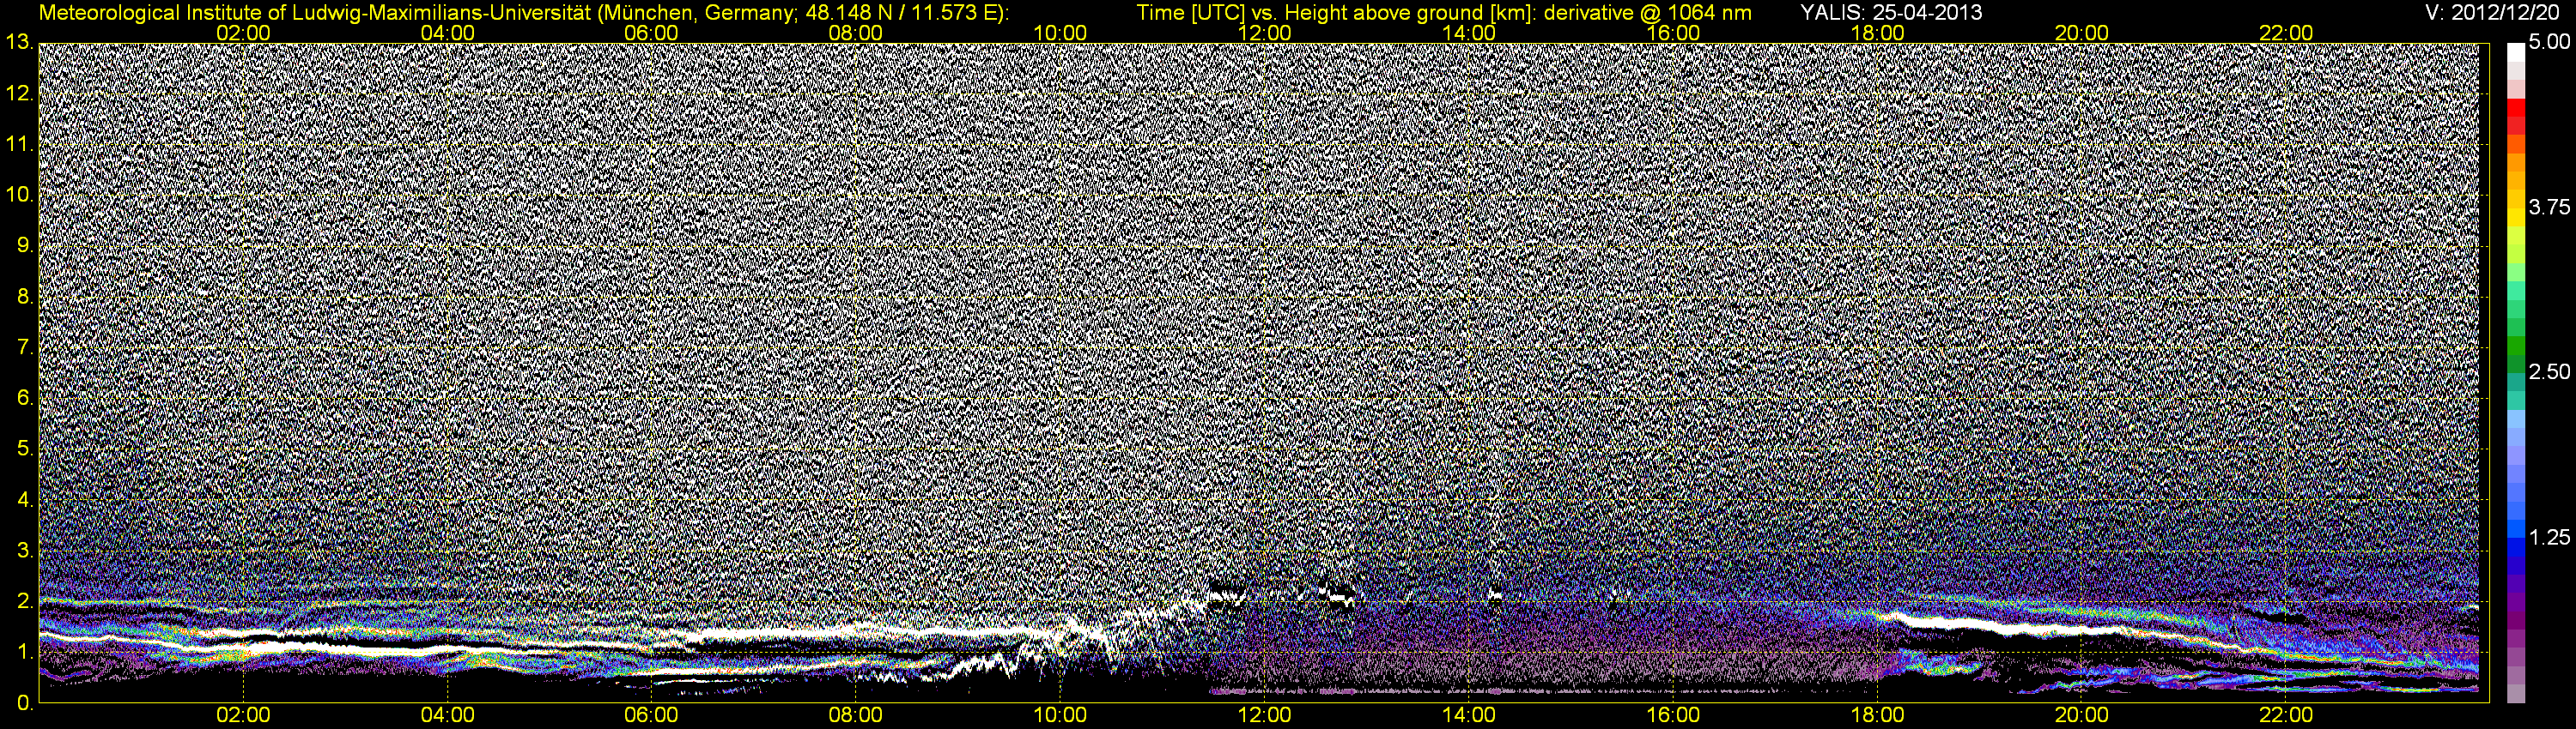
Task: Click the 13 km height axis label
Action: [19, 43]
